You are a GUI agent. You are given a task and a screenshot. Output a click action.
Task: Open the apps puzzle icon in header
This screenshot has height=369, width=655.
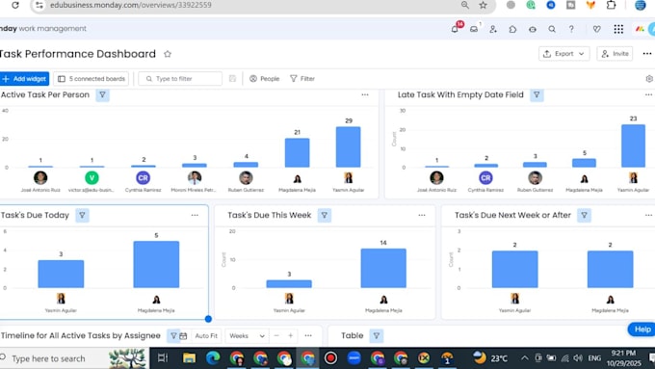(512, 29)
